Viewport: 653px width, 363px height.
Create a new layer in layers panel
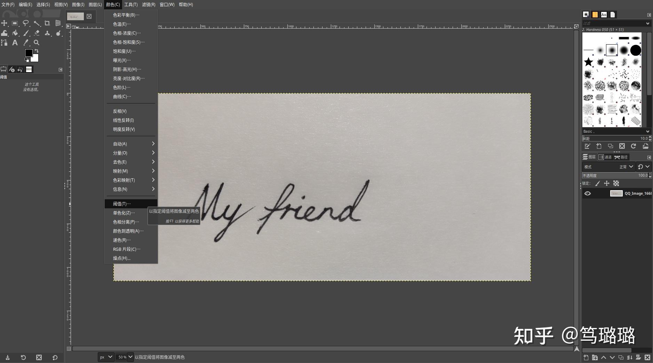pos(586,357)
